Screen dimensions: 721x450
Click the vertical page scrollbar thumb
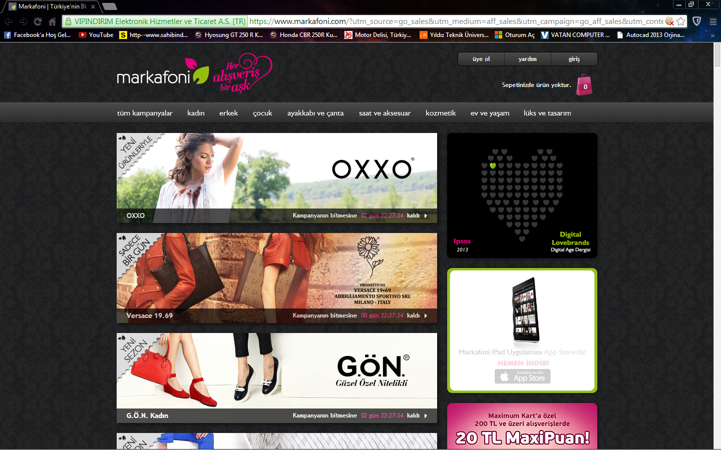click(x=717, y=55)
